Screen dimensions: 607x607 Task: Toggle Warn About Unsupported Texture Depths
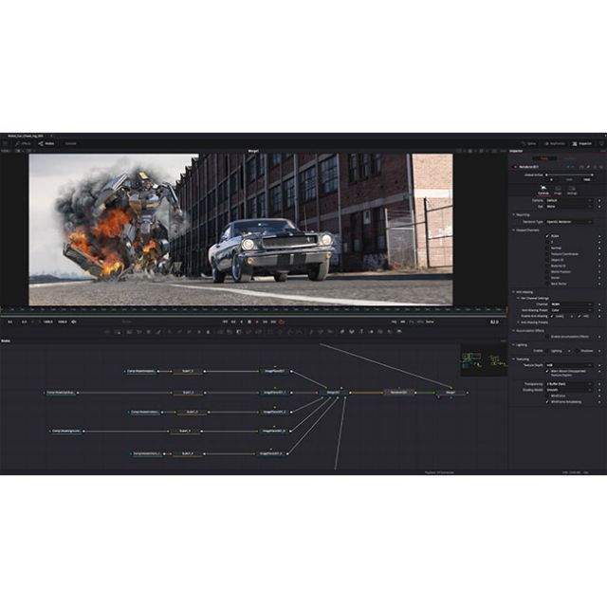[x=547, y=371]
